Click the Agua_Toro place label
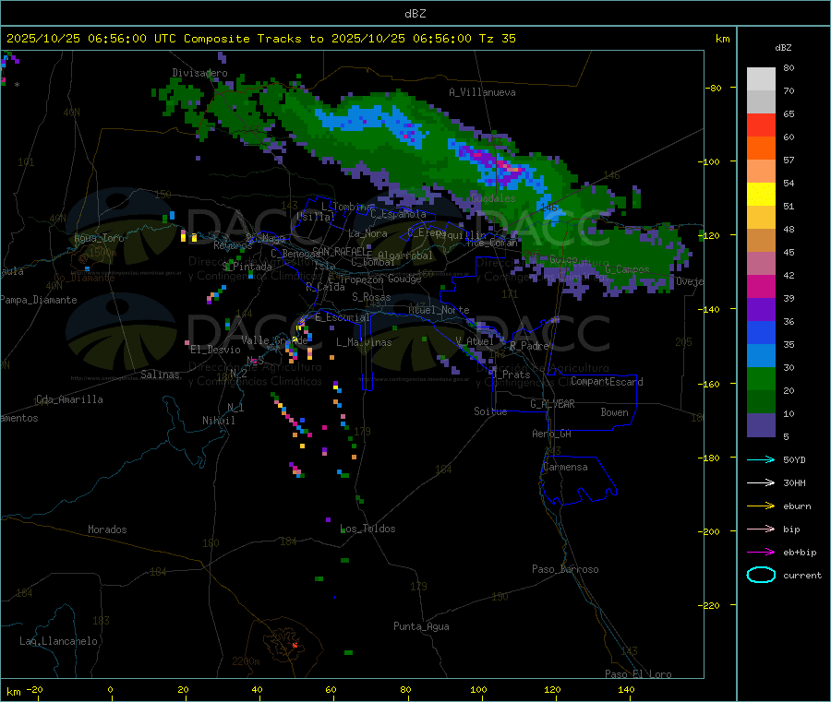831x702 pixels. (99, 238)
